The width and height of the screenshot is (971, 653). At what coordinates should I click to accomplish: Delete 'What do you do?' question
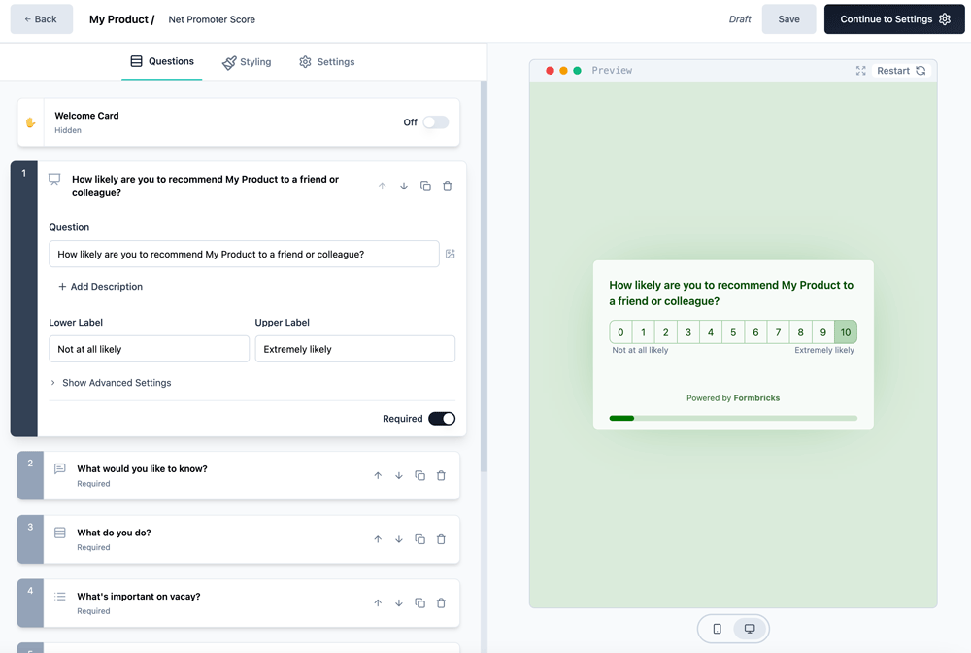coord(441,539)
